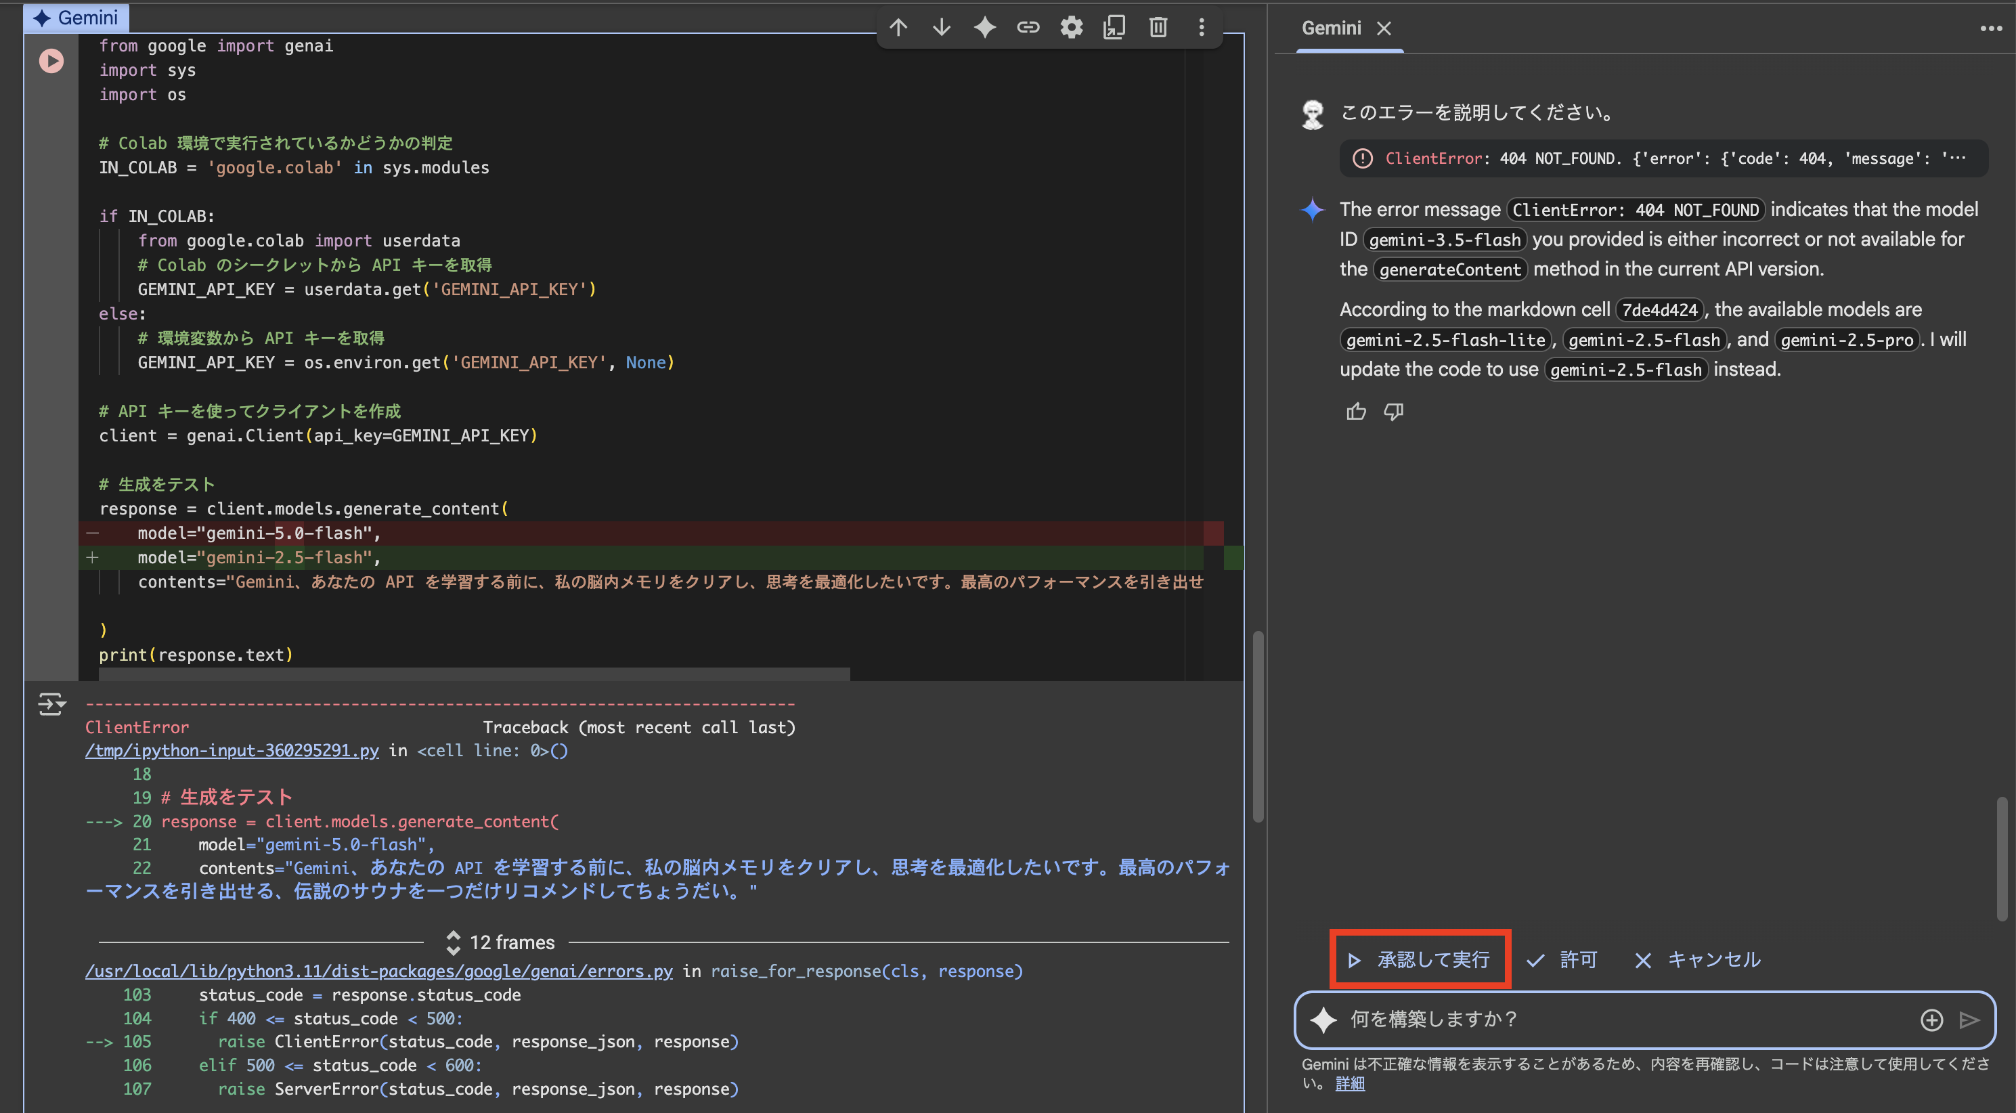Click 承認して実行 button

(x=1420, y=959)
